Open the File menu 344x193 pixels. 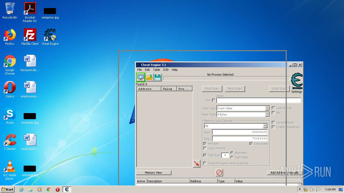point(139,70)
